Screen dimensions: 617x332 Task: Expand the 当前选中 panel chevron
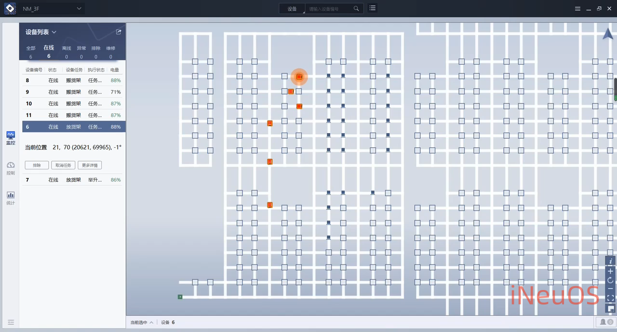(x=142, y=322)
